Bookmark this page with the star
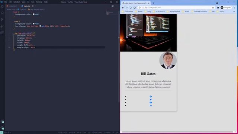The width and height of the screenshot is (238, 134). (213, 7)
